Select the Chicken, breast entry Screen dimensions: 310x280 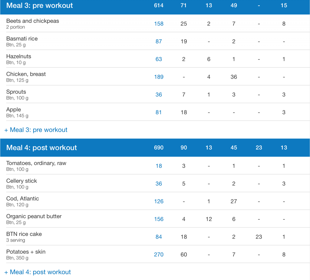[26, 74]
